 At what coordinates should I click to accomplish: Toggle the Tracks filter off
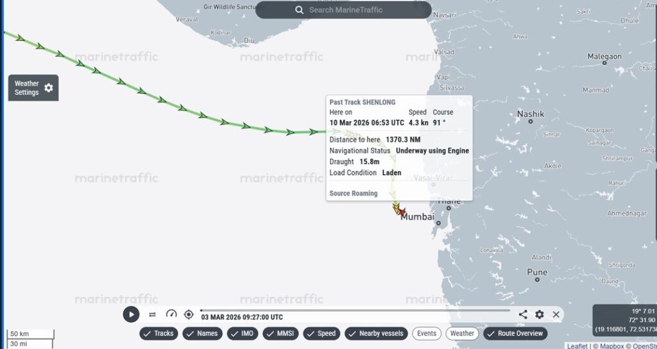[158, 334]
